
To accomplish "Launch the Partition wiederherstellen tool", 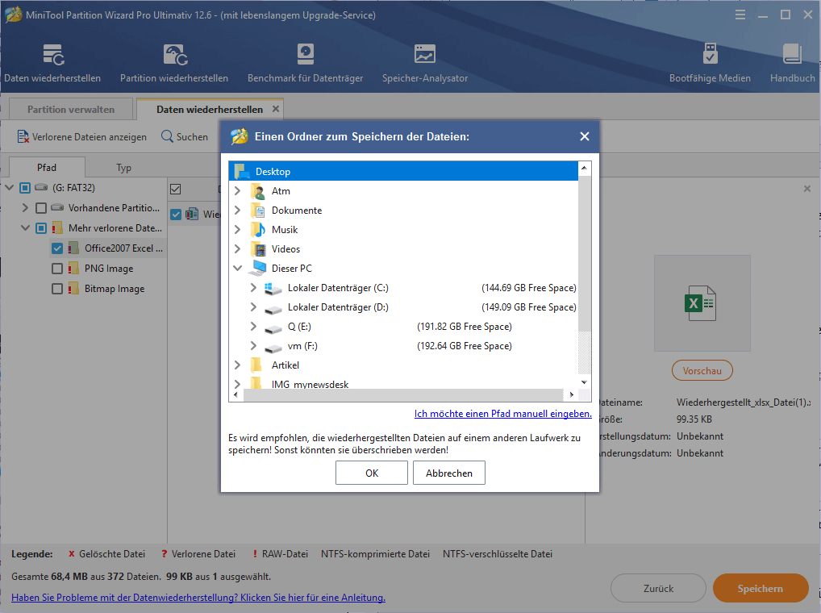I will (174, 55).
